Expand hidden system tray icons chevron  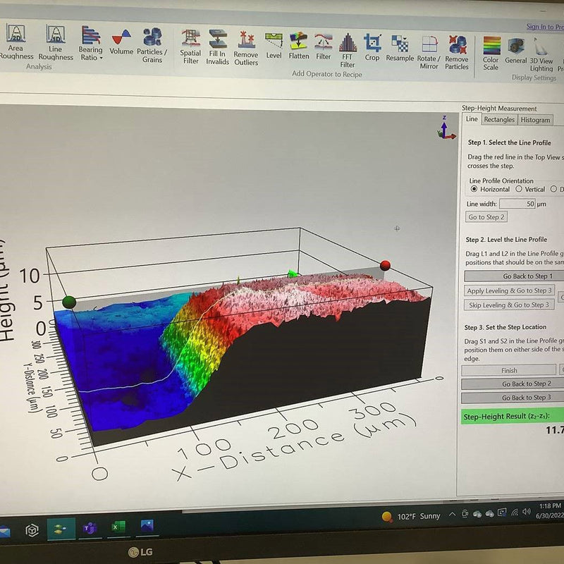coord(452,515)
